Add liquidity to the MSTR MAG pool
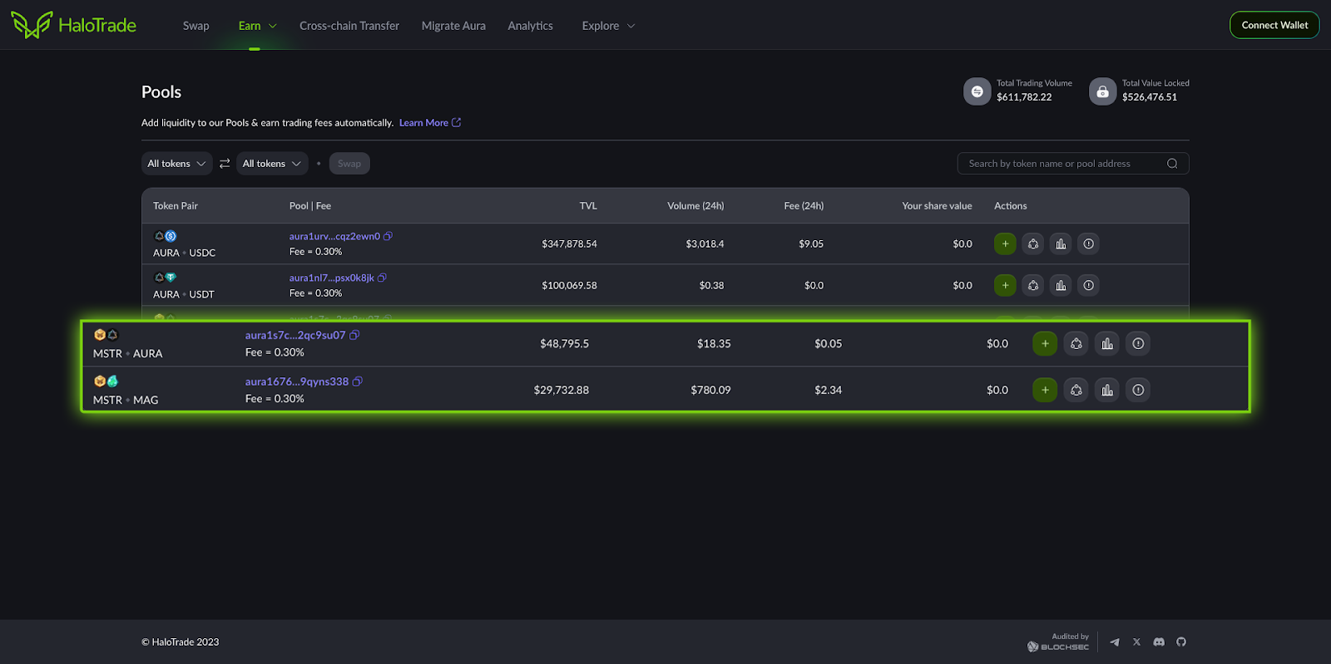 pyautogui.click(x=1045, y=390)
